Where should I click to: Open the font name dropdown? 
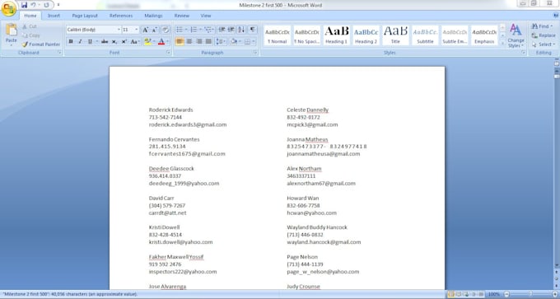(119, 30)
